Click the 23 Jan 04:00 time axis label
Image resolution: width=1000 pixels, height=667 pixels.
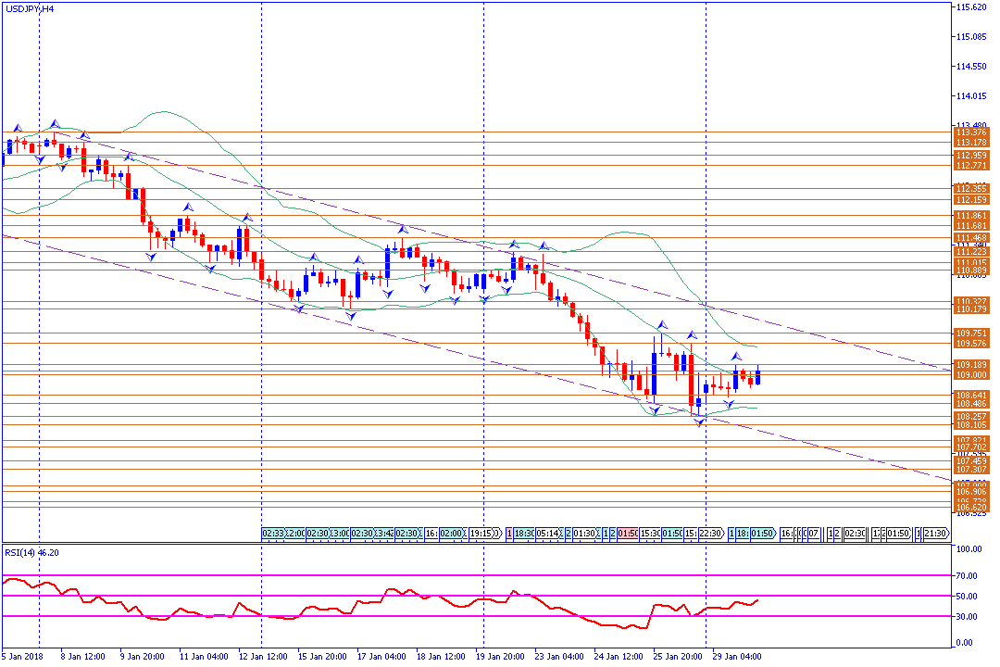pos(559,656)
